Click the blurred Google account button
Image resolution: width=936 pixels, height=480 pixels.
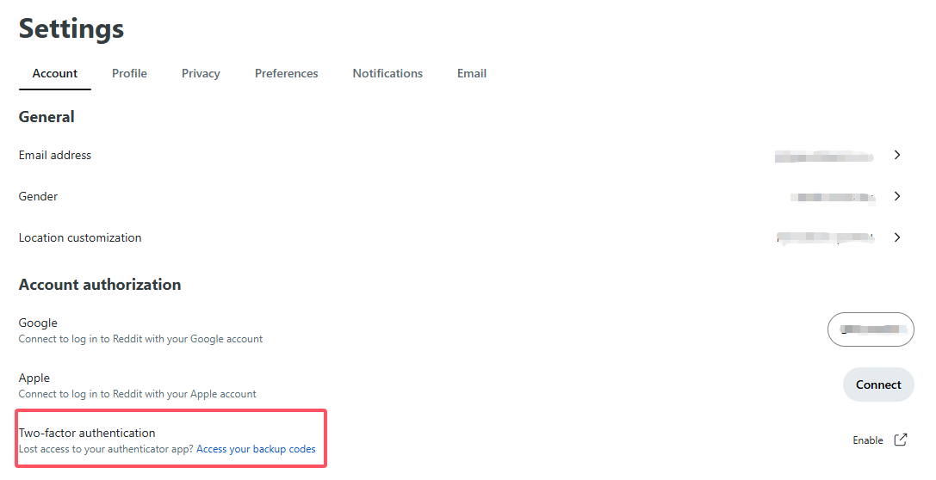pos(871,329)
